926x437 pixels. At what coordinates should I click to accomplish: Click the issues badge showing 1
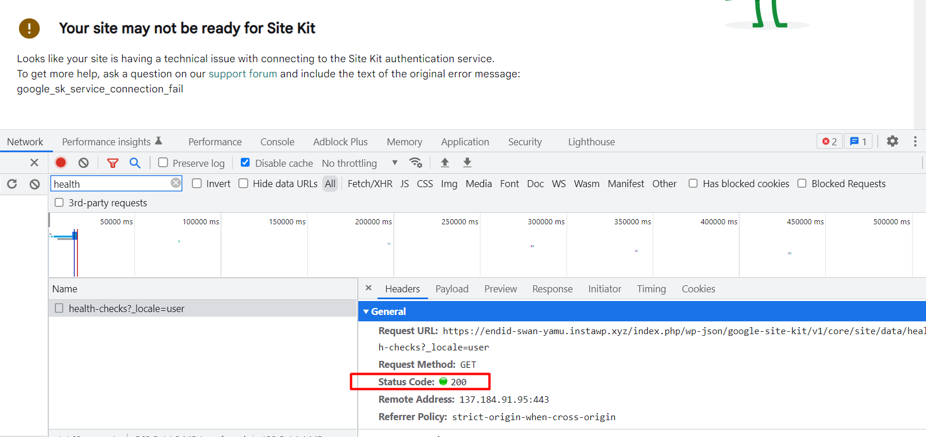[858, 141]
